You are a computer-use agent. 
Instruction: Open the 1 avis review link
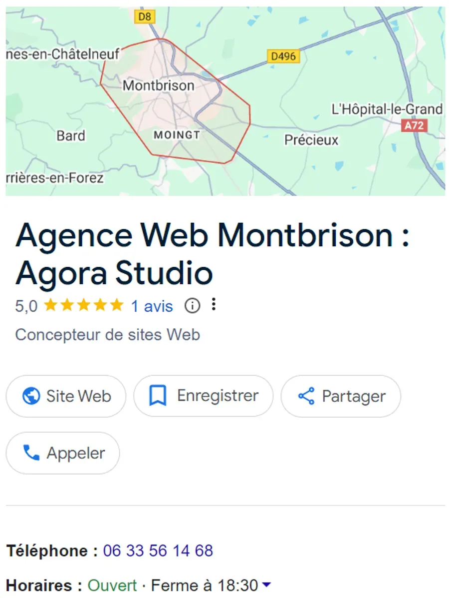pyautogui.click(x=151, y=305)
